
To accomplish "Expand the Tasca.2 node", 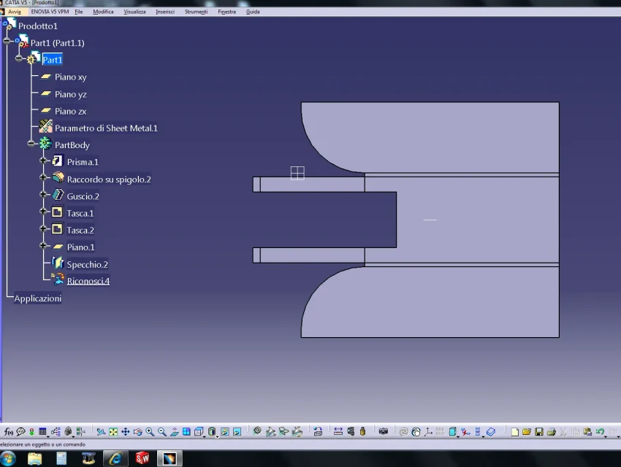I will pyautogui.click(x=43, y=228).
